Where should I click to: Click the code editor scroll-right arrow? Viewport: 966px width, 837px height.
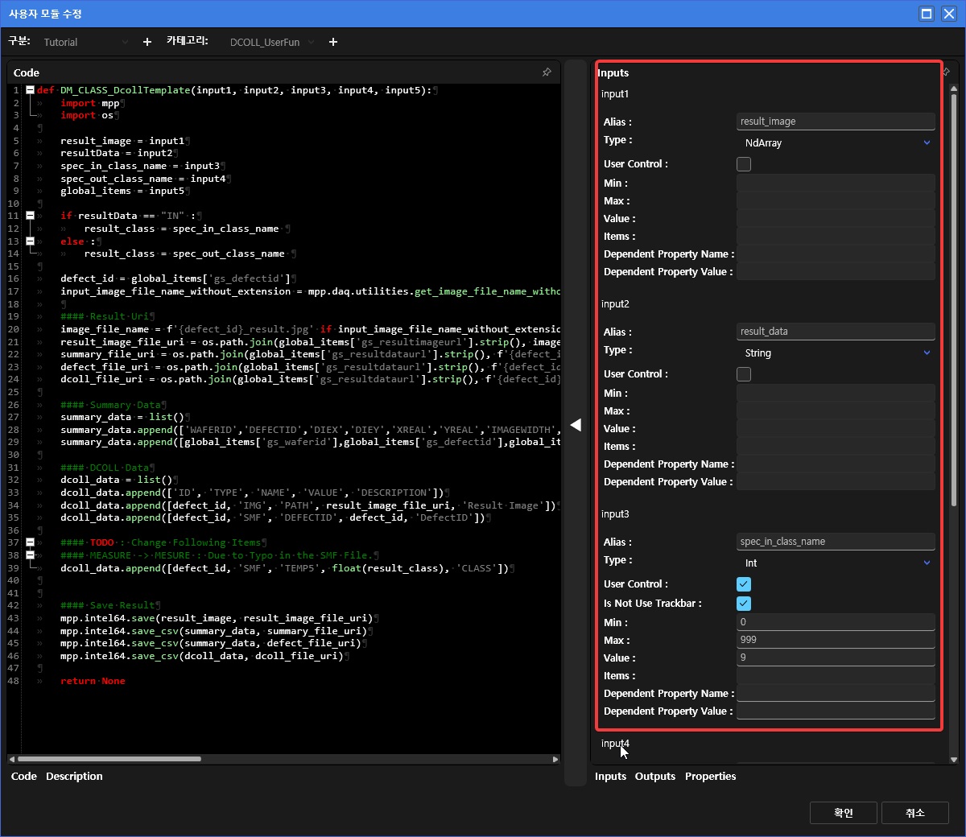pyautogui.click(x=555, y=759)
